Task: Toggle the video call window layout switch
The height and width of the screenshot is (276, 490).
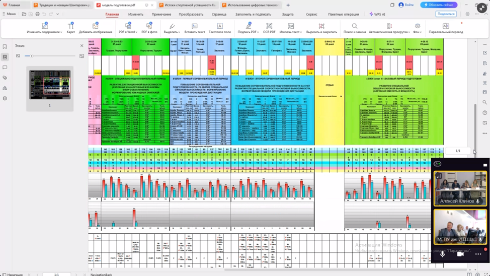Action: click(437, 164)
